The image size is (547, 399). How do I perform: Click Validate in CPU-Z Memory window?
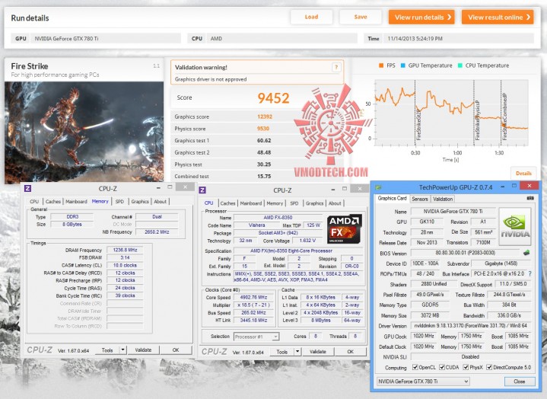143,350
